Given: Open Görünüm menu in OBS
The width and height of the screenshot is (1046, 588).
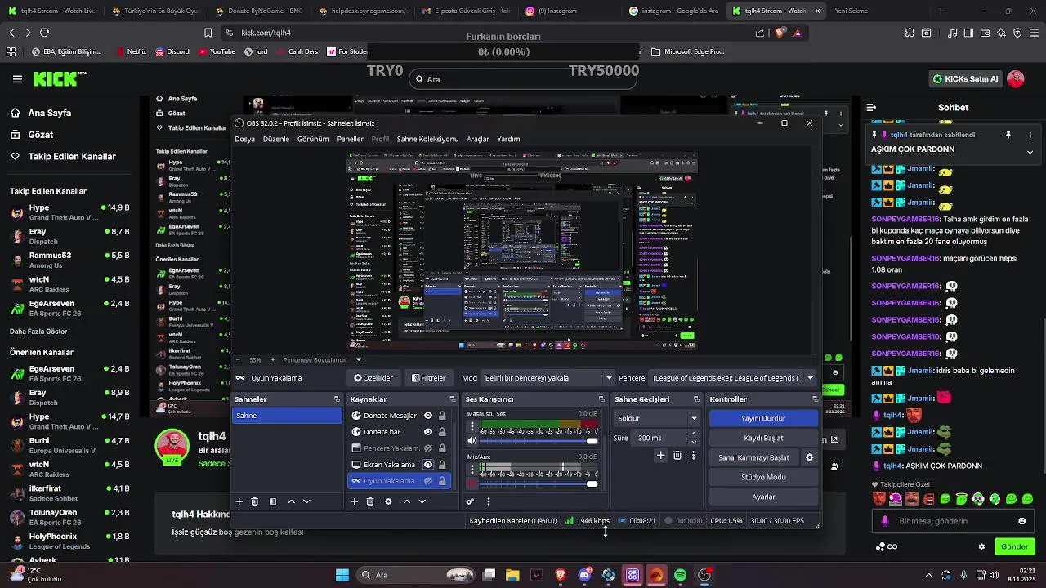Looking at the screenshot, I should pos(313,140).
